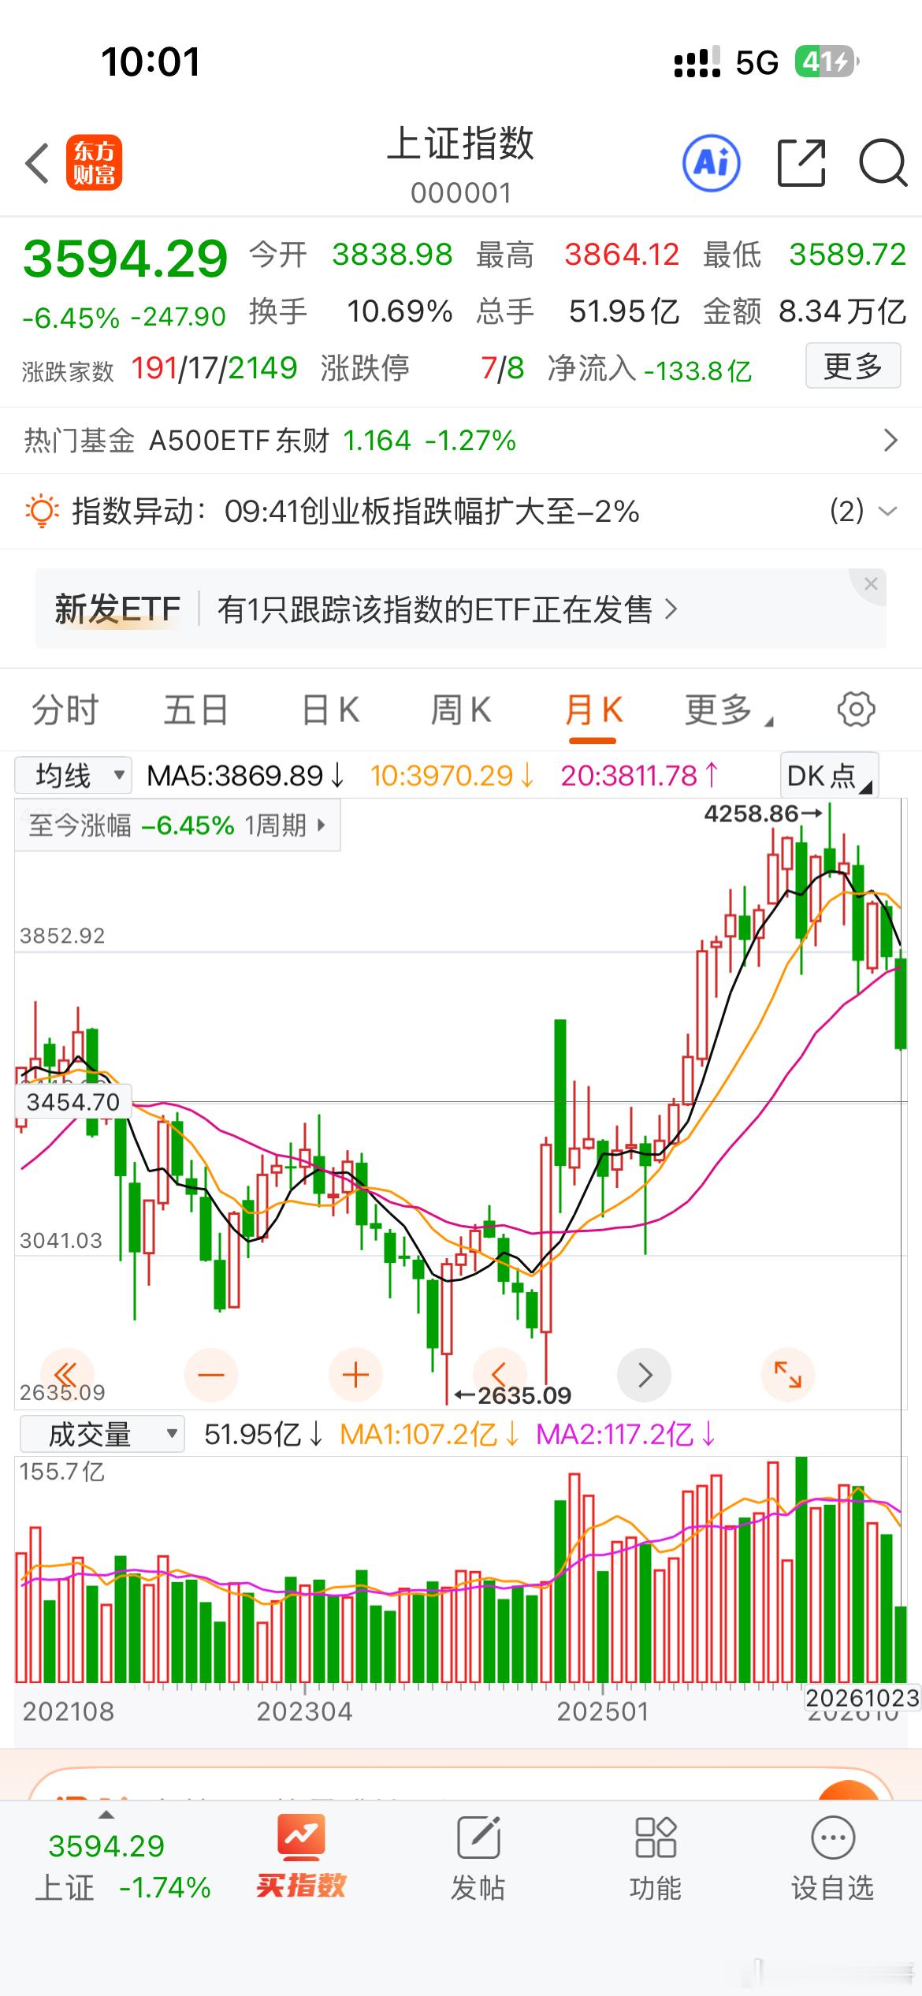Tap the 4258.86 high price marker
The width and height of the screenshot is (922, 1996).
click(763, 814)
